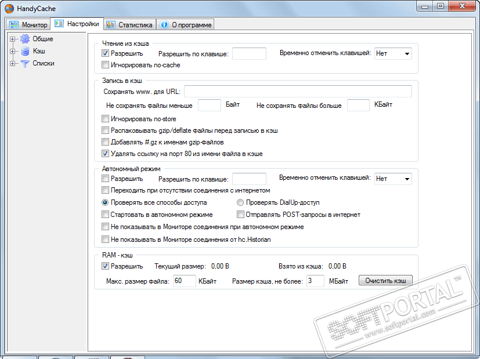This screenshot has height=359, width=480.
Task: Click Не сохранять файлы больше КБайт field
Action: pyautogui.click(x=358, y=105)
